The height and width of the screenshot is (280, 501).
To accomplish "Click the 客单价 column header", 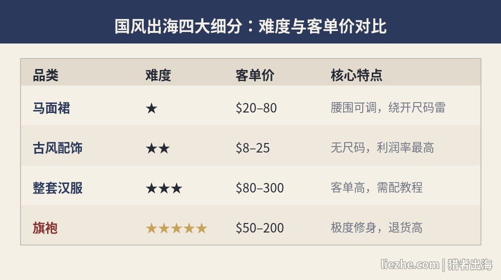I will [x=255, y=75].
